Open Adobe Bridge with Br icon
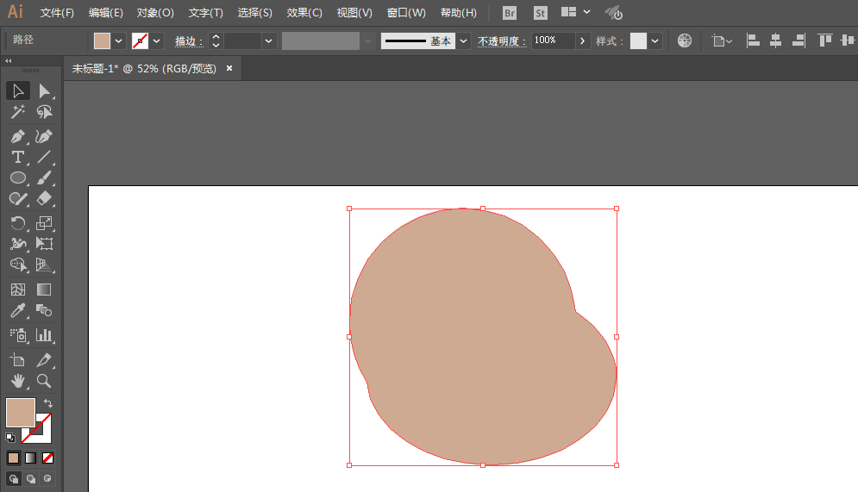The image size is (858, 492). click(x=510, y=13)
